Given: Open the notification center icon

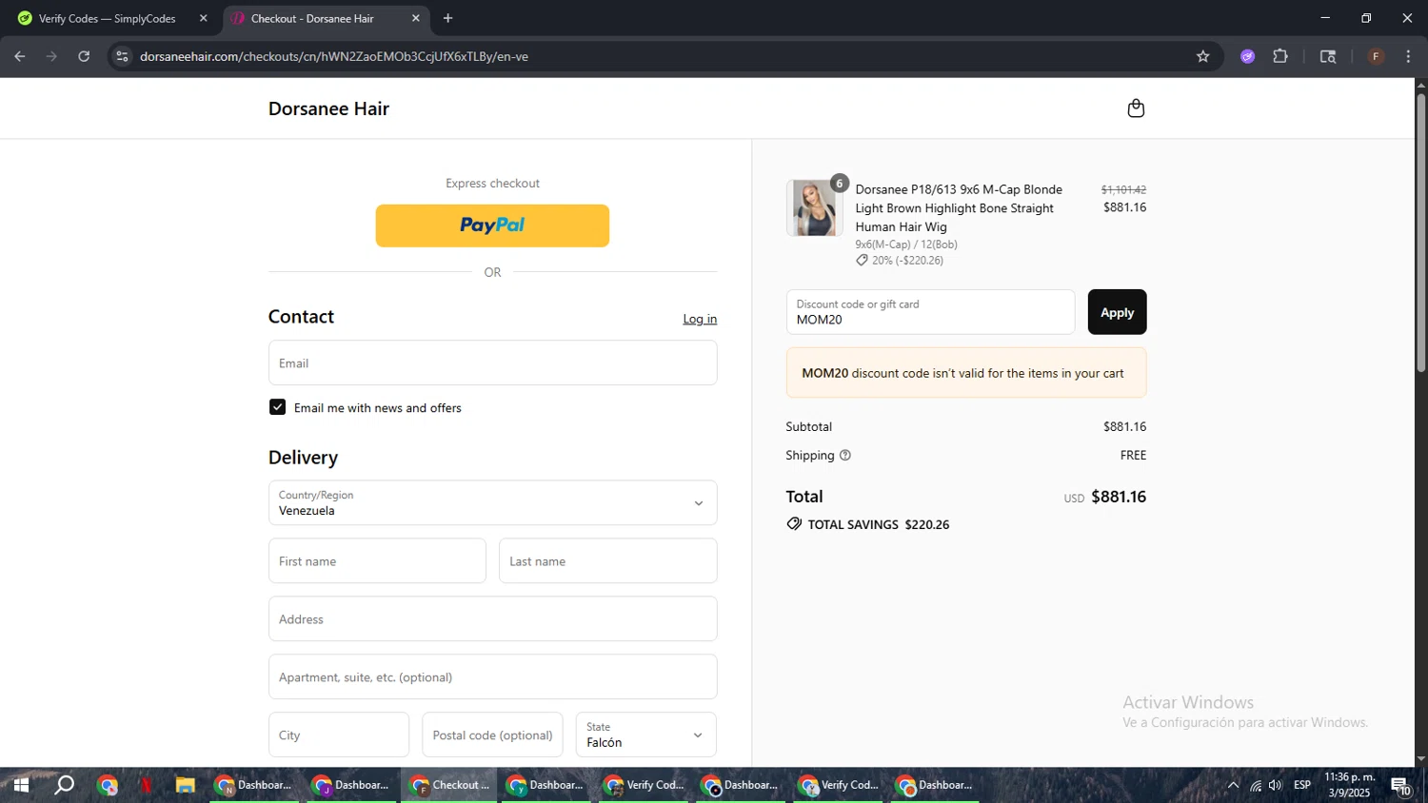Looking at the screenshot, I should coord(1400,786).
